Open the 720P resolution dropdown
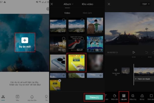The height and width of the screenshot is (103, 154). pos(146,4)
